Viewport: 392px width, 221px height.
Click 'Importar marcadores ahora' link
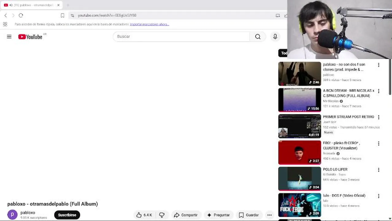[149, 24]
